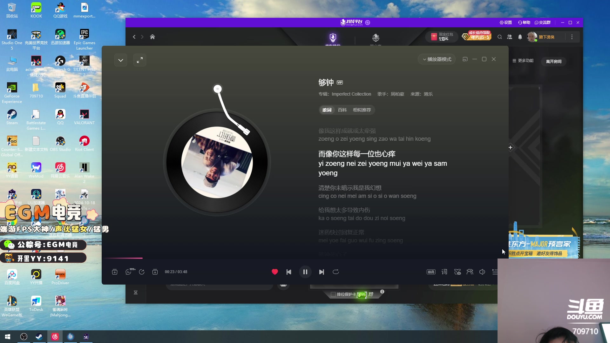Toggle the 排位保护卡 checkbox
This screenshot has width=610, height=343.
pyautogui.click(x=333, y=294)
